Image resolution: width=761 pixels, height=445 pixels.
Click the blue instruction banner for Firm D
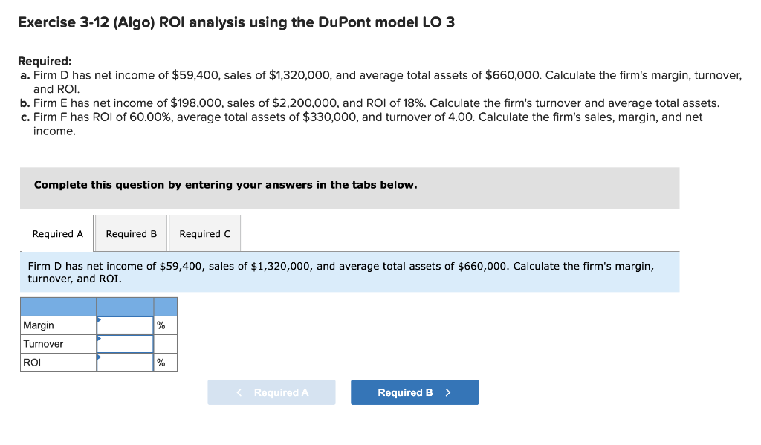pyautogui.click(x=349, y=272)
